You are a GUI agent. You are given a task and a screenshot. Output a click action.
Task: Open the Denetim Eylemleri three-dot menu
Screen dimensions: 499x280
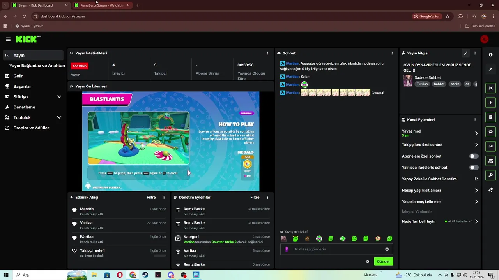click(267, 198)
